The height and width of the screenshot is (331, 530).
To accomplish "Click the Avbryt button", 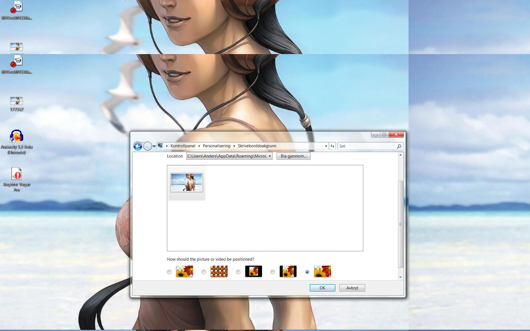I will (x=352, y=288).
